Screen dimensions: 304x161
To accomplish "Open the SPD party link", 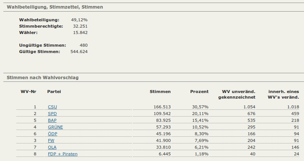I will (x=52, y=114).
